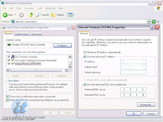Open the View menu

coord(19,8)
